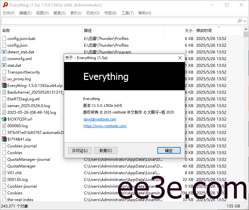Click the saman_2025.0526.0.log file icon

[4, 106]
